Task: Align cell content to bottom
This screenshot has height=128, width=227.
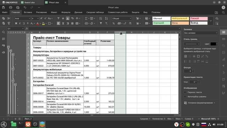Action: 68,18
